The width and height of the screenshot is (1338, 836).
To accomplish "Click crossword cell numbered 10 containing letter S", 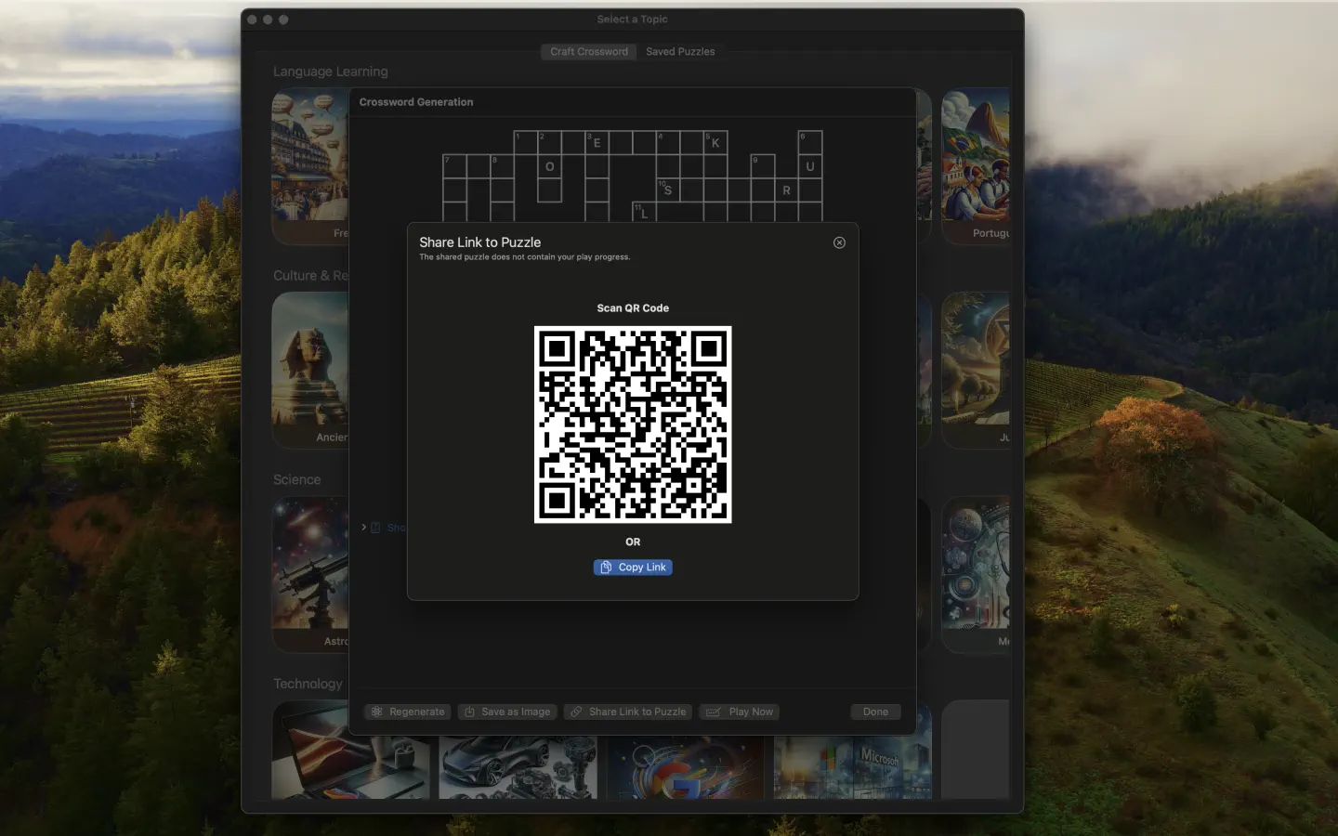I will [x=668, y=189].
